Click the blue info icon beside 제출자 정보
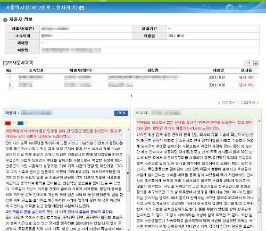Viewport: 266px width, 231px height. (5, 20)
